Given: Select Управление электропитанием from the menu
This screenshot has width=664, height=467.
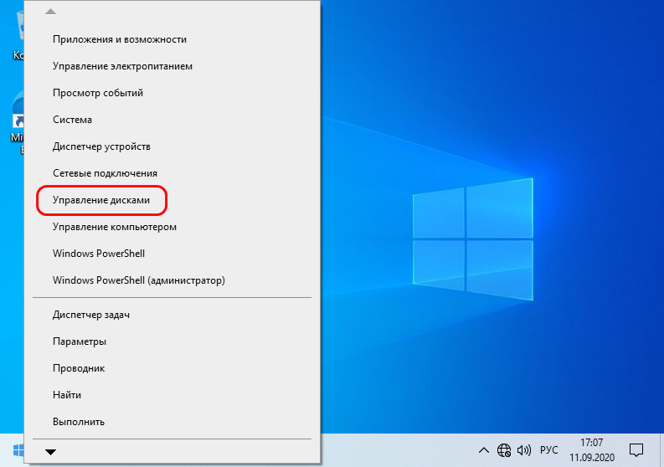Looking at the screenshot, I should pos(172,66).
